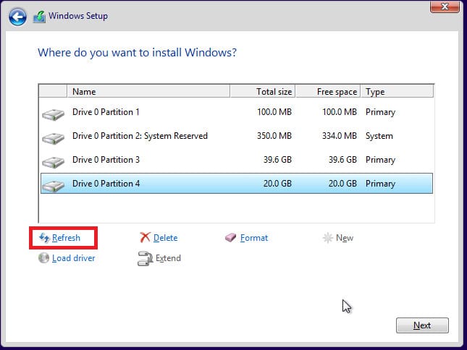Click the Windows Setup title icon

pos(39,17)
